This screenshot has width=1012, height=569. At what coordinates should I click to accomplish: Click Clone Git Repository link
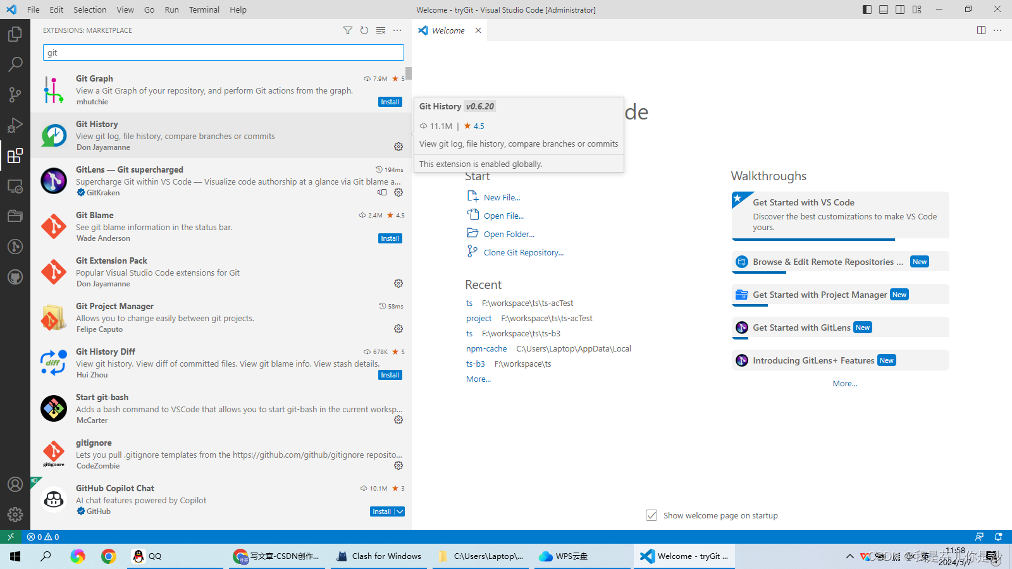(x=524, y=252)
